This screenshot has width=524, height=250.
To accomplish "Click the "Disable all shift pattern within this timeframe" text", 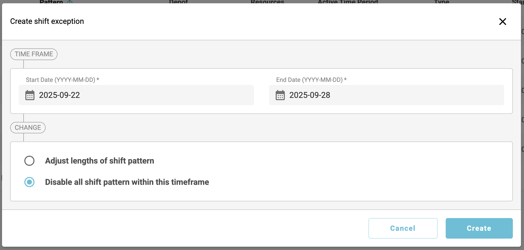I will tap(127, 182).
